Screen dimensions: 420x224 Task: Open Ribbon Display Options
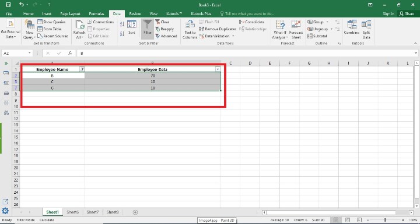click(x=370, y=5)
